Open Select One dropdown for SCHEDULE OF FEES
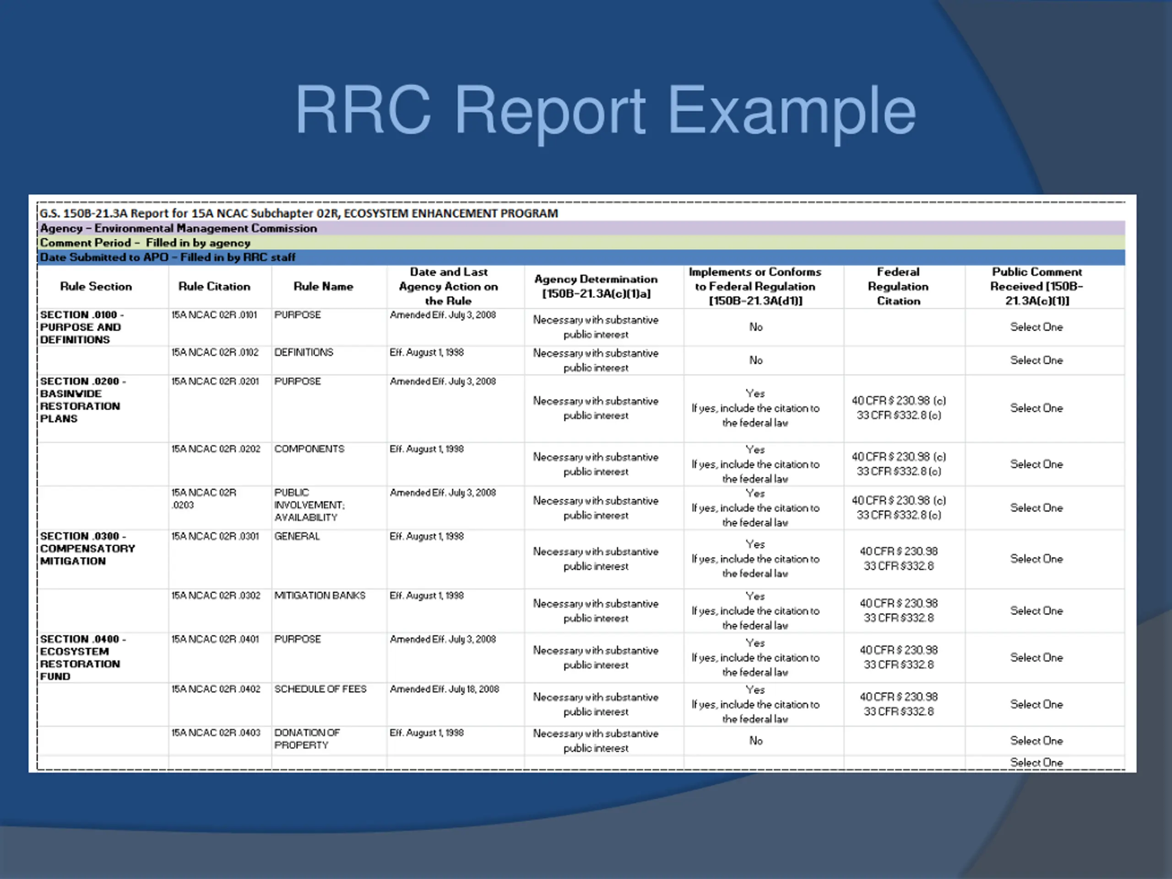Screen dimensions: 1172x879 point(1036,705)
